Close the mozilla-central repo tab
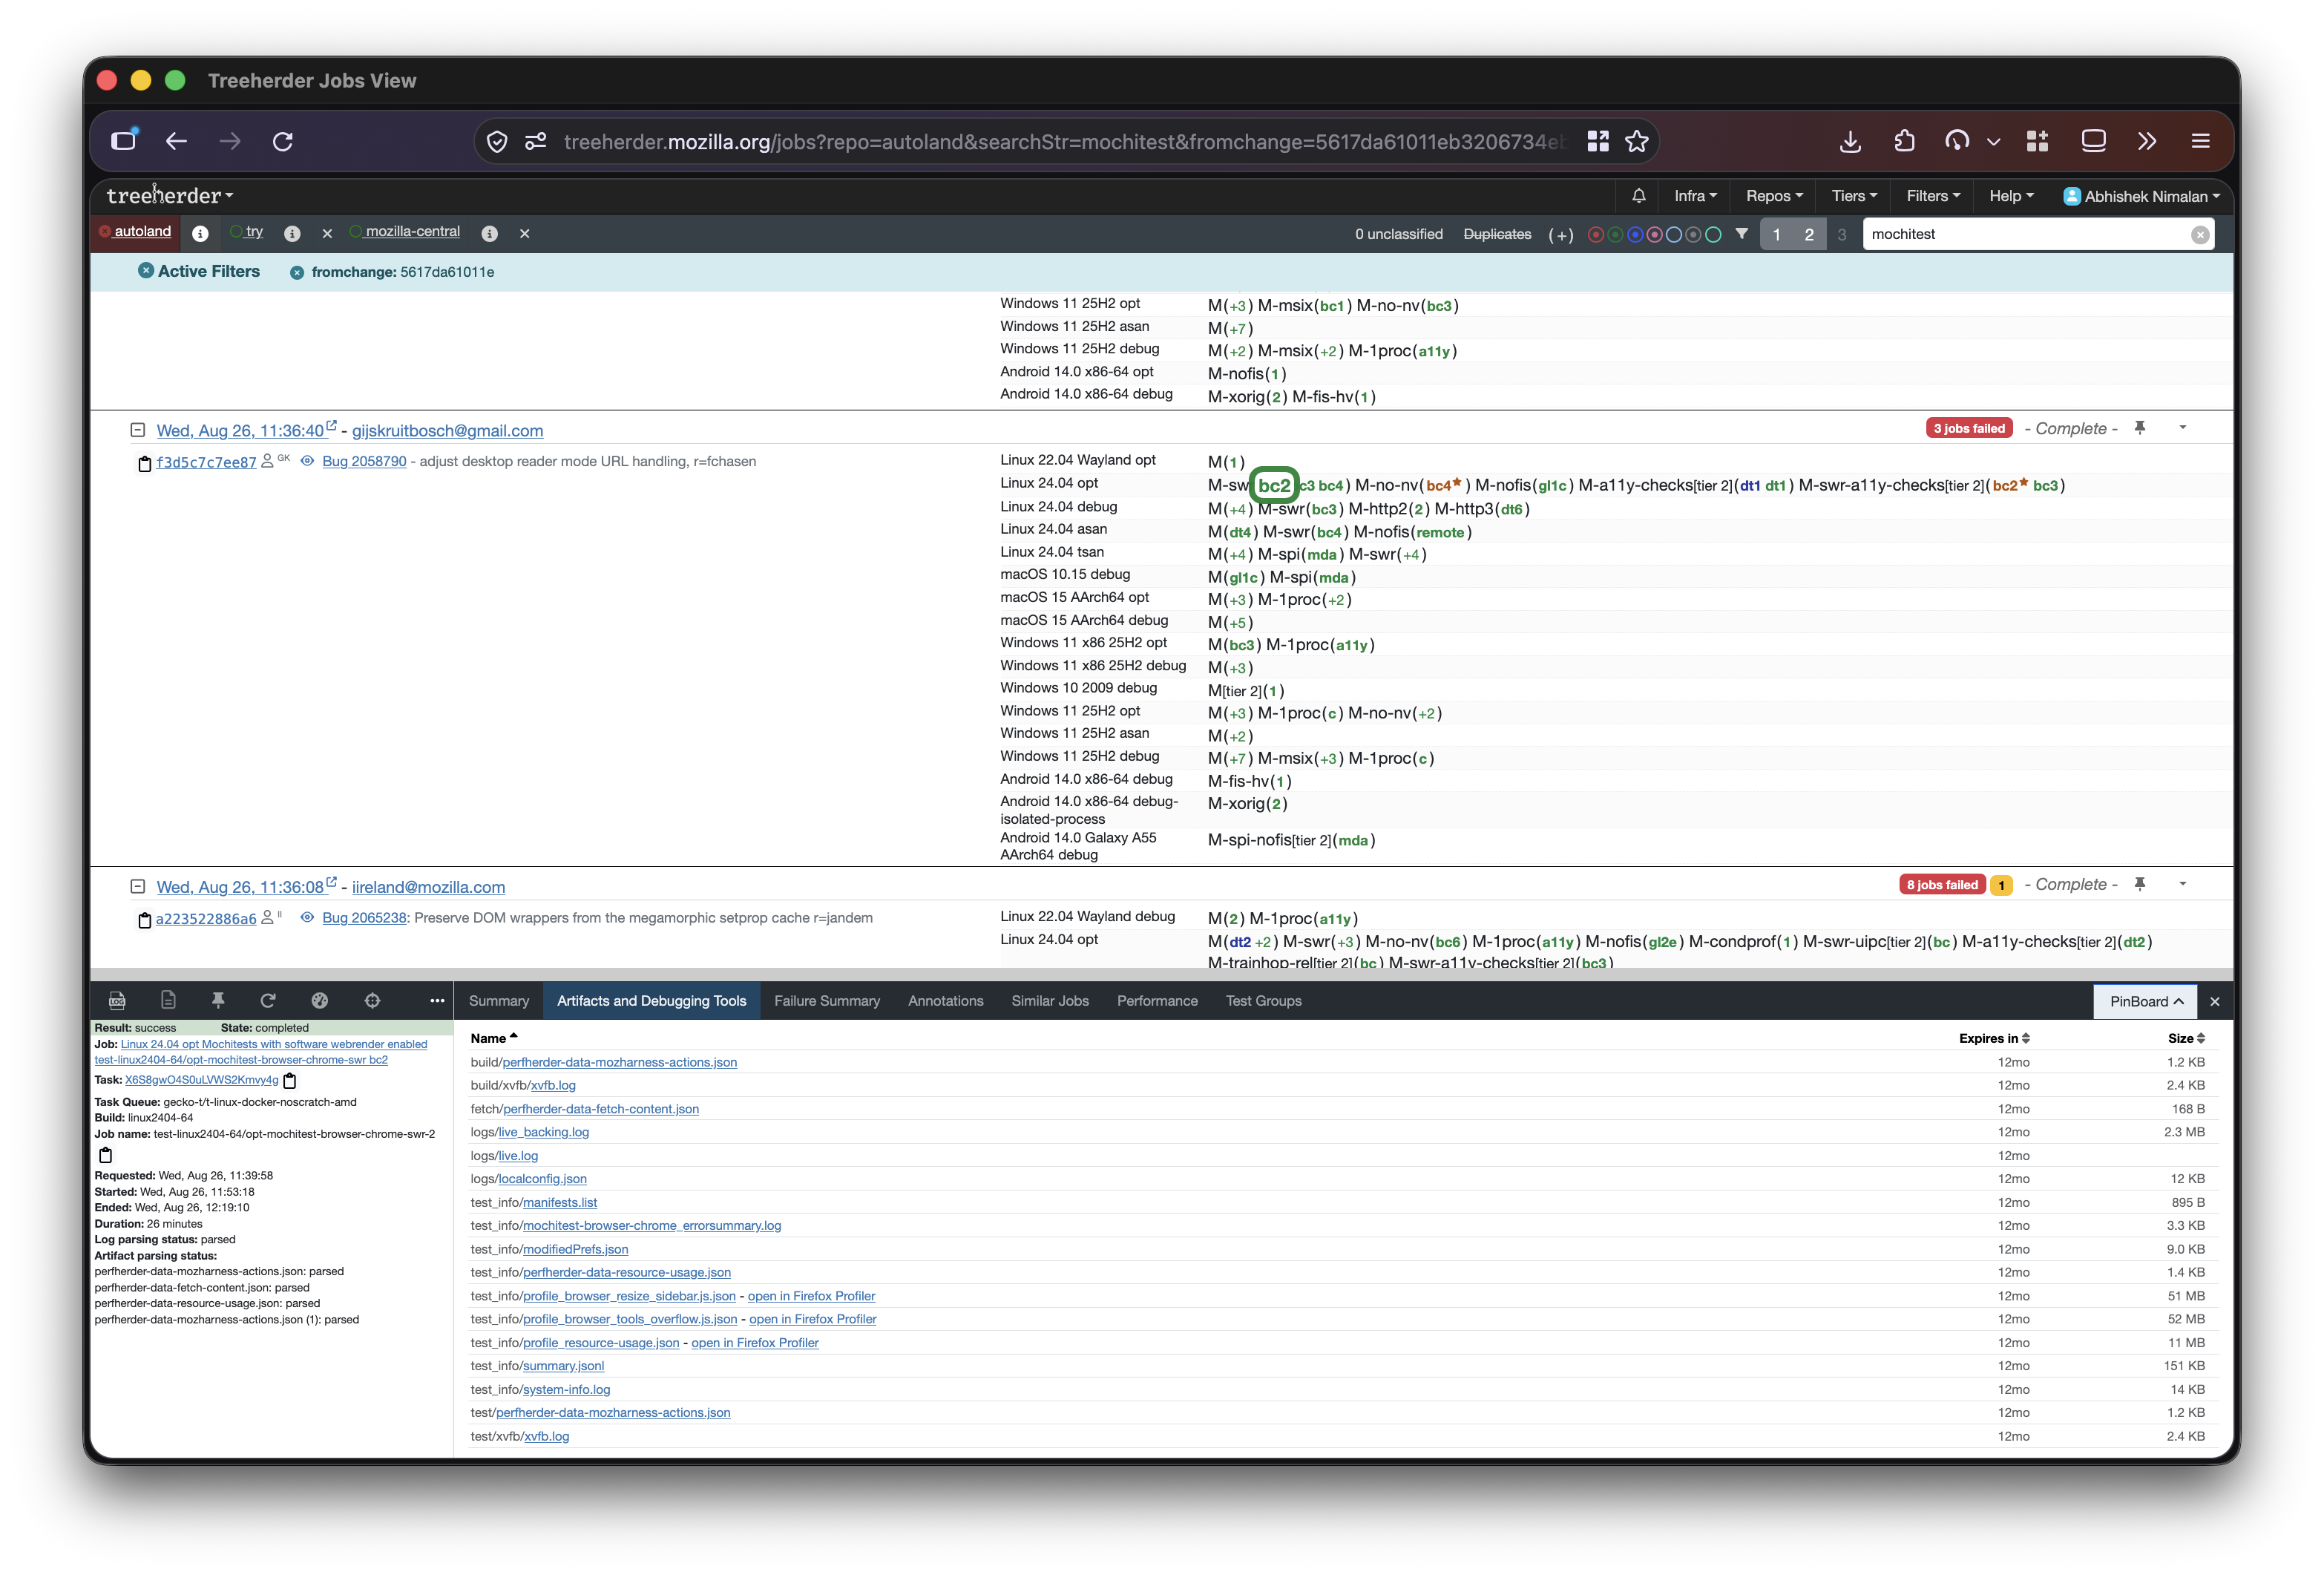 (x=524, y=233)
